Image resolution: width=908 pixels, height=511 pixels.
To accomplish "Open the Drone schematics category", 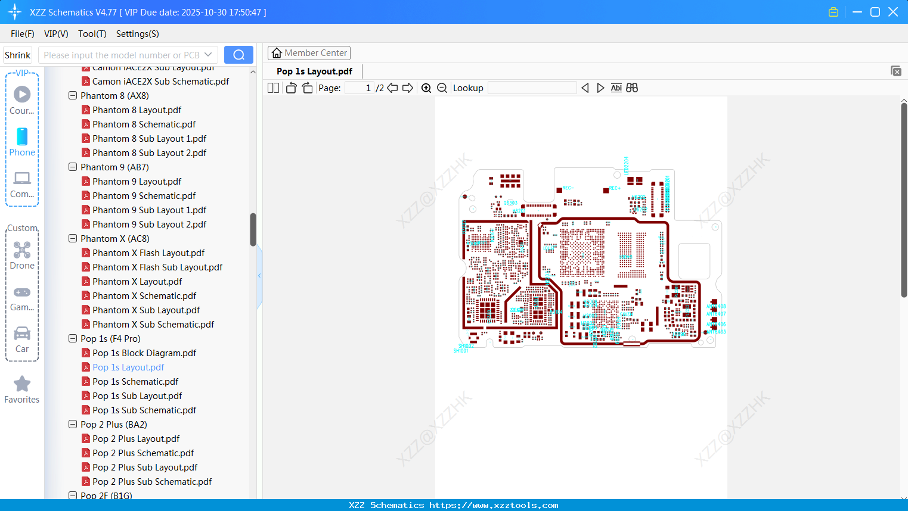I will [x=21, y=250].
